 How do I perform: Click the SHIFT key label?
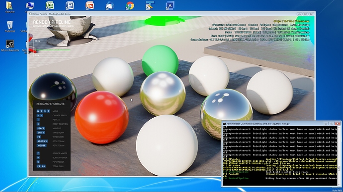click(x=41, y=133)
